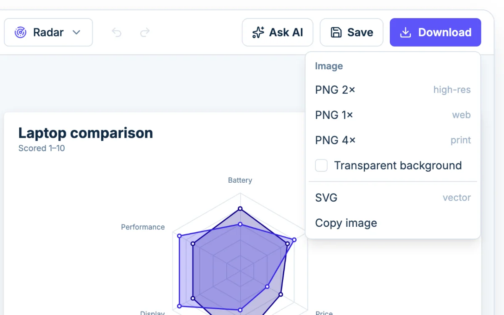Click the 'Image' section header in menu
The height and width of the screenshot is (315, 504).
[x=329, y=66]
